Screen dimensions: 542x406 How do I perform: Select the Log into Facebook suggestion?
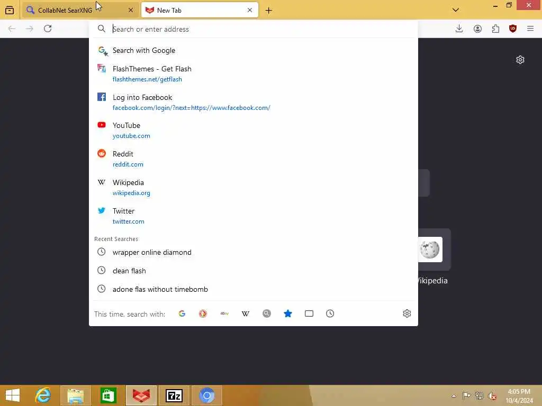click(254, 102)
